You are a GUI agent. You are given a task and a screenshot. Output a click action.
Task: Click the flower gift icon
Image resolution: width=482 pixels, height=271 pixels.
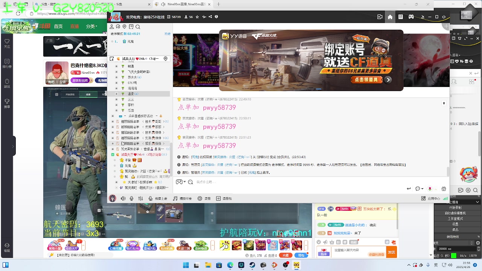(x=430, y=189)
